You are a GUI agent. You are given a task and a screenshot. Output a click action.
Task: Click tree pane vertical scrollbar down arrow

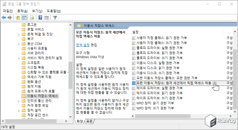coord(70,117)
